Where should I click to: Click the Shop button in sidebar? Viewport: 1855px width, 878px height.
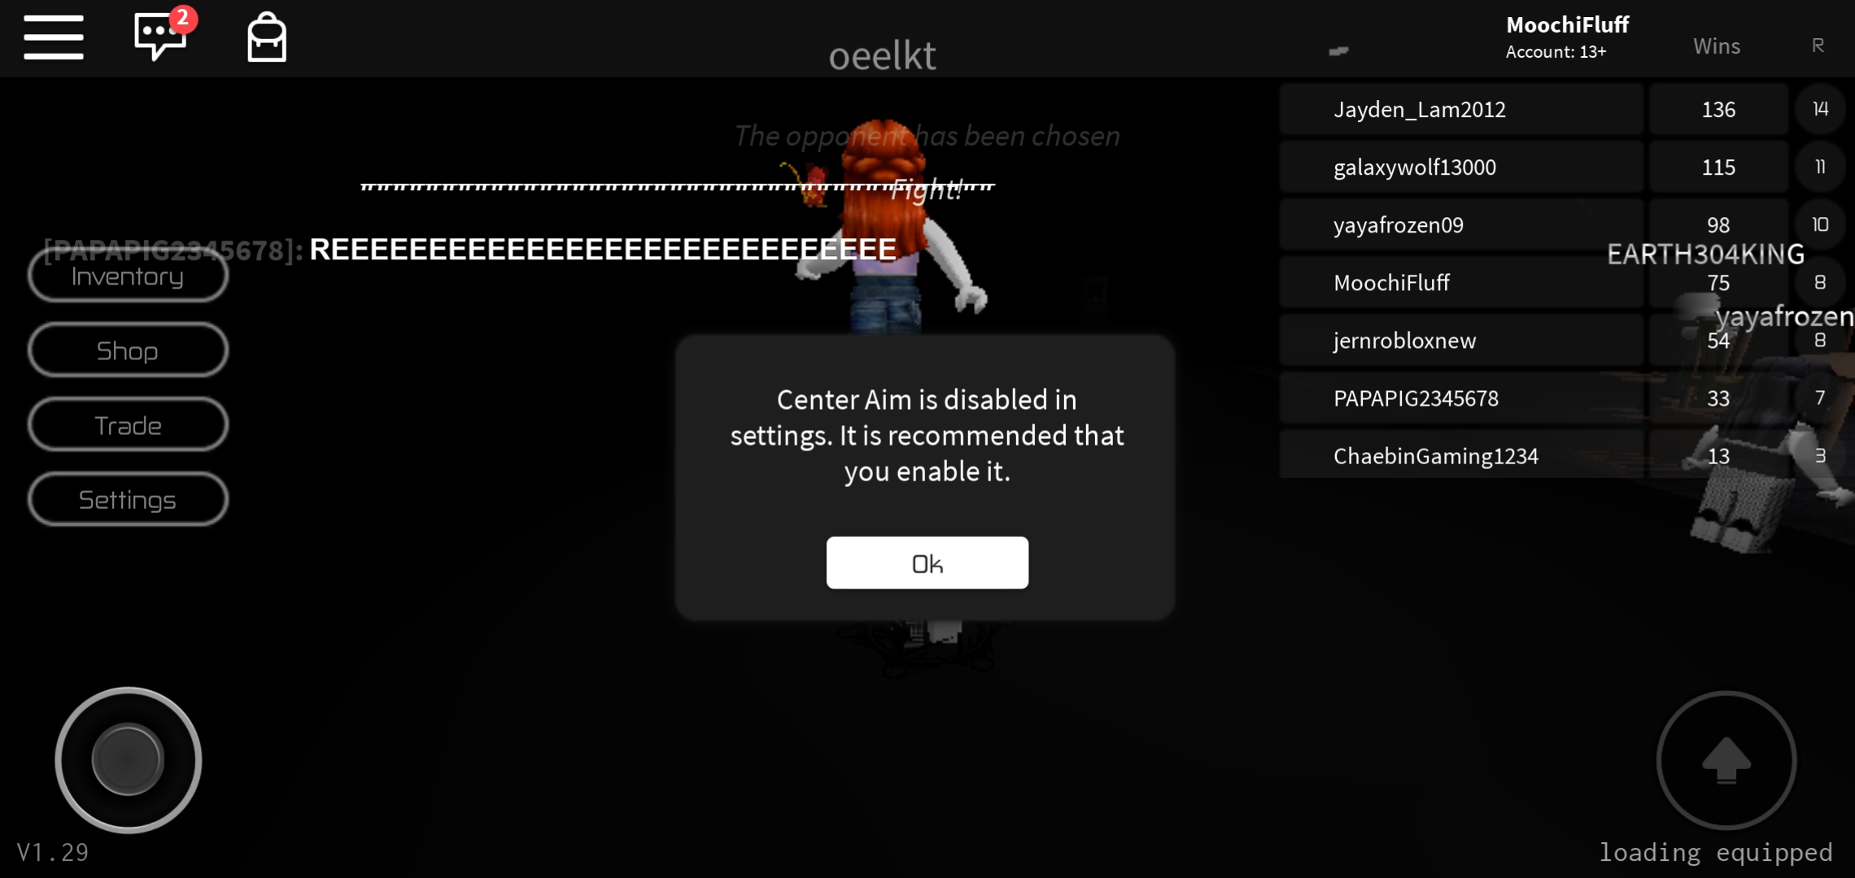(x=127, y=351)
